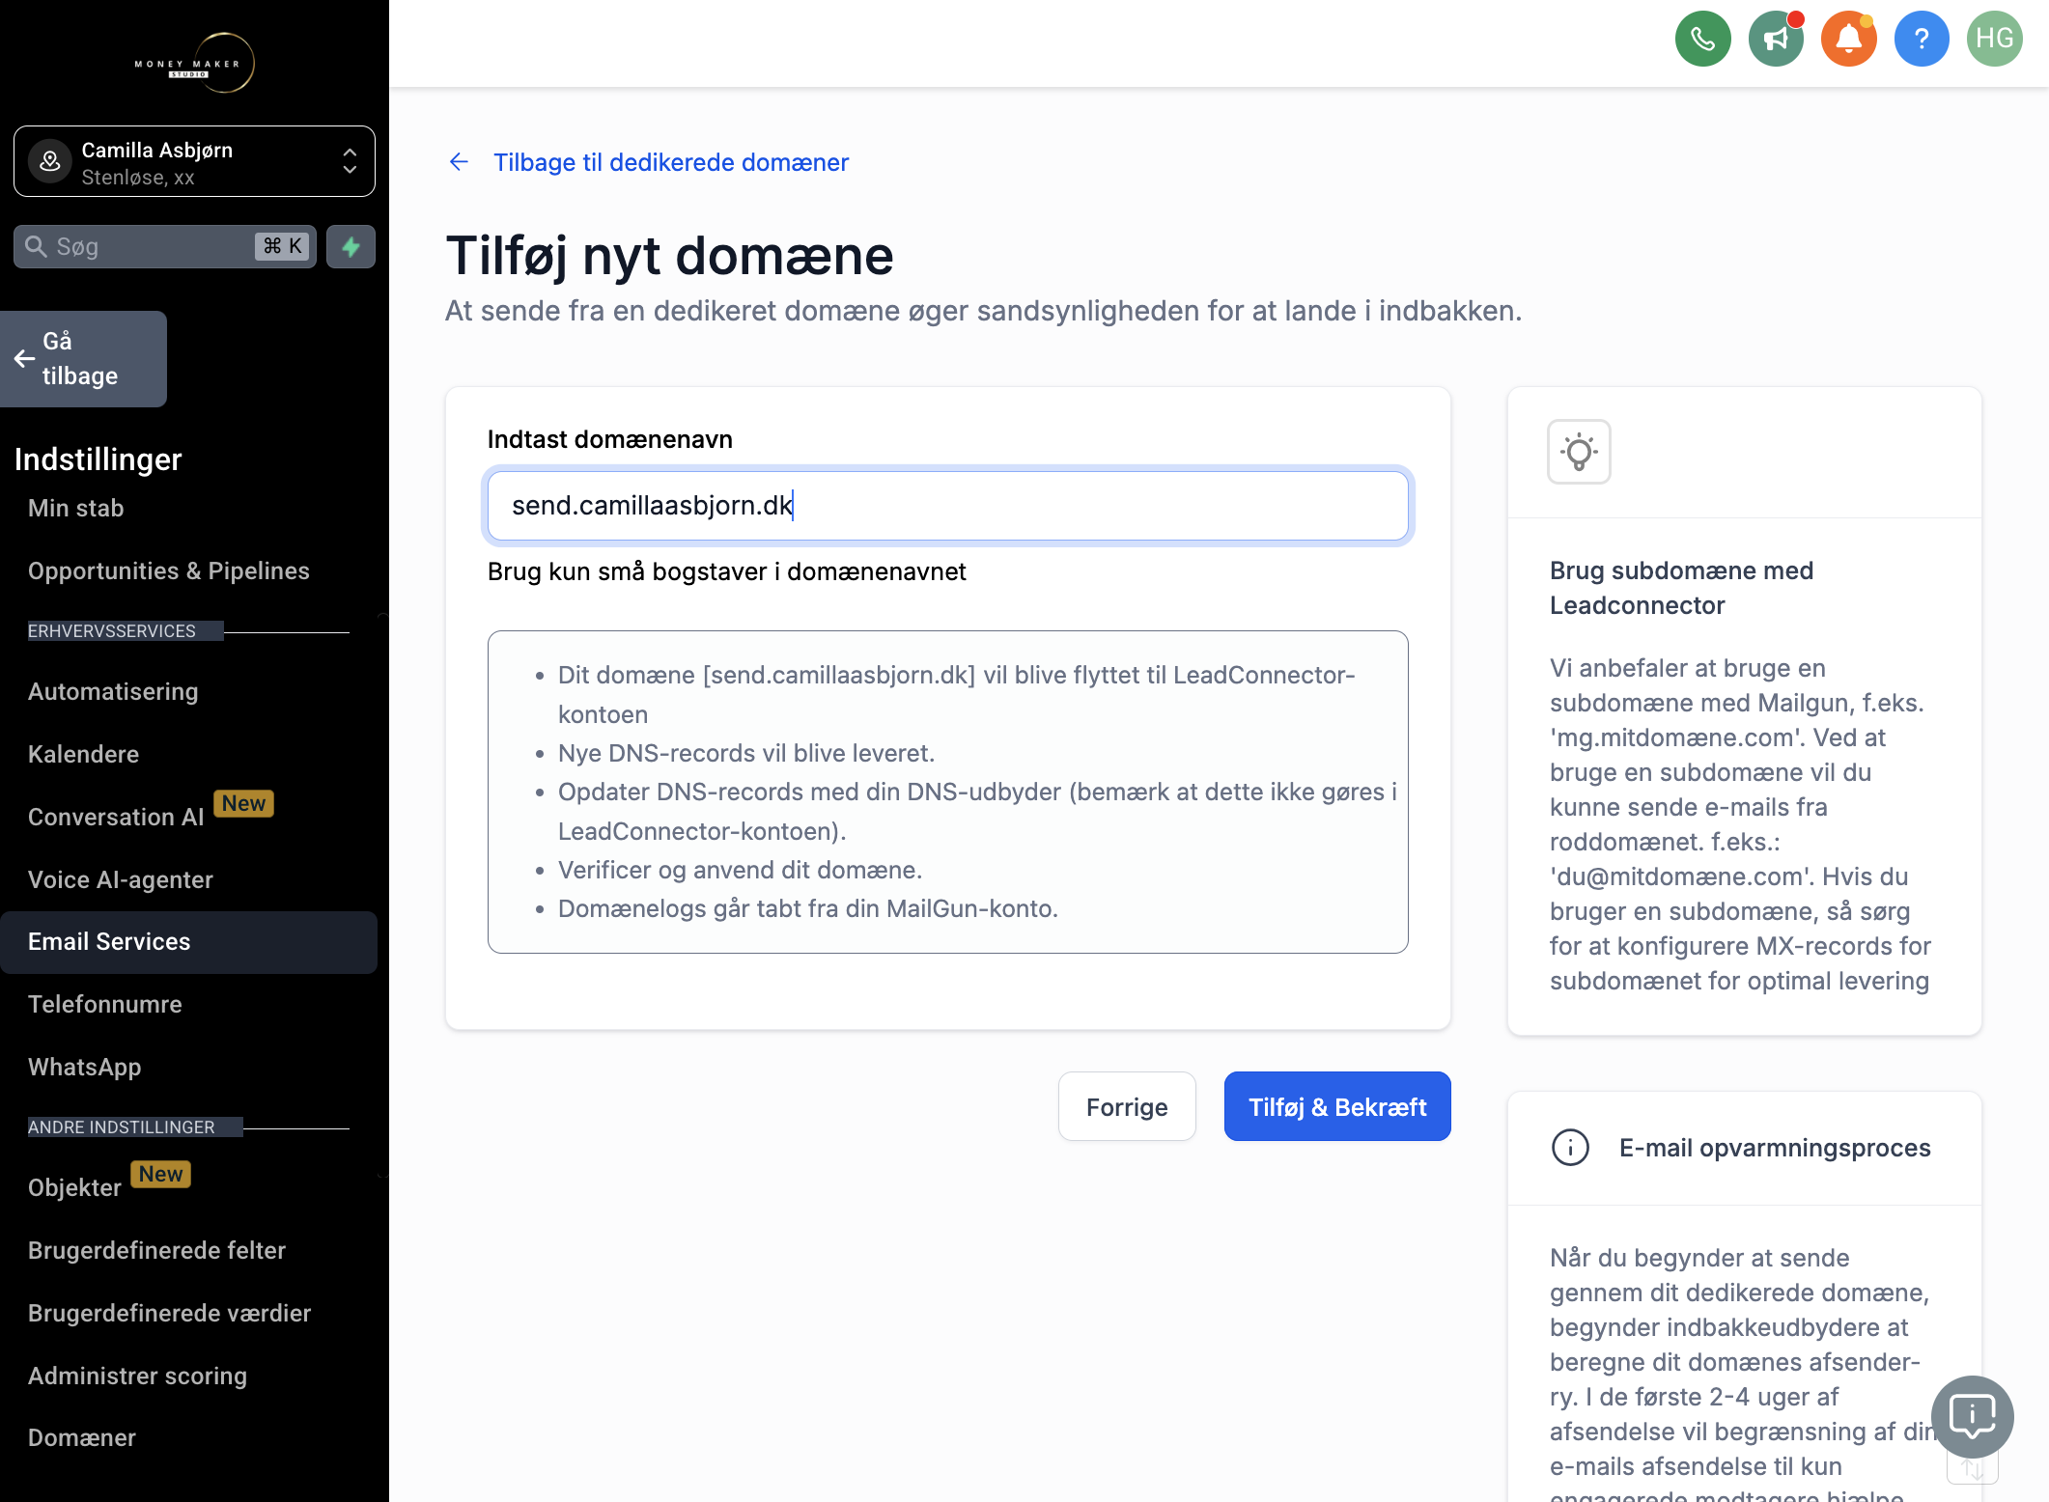Open the Kalendere menu item
The width and height of the screenshot is (2049, 1502).
(x=84, y=754)
